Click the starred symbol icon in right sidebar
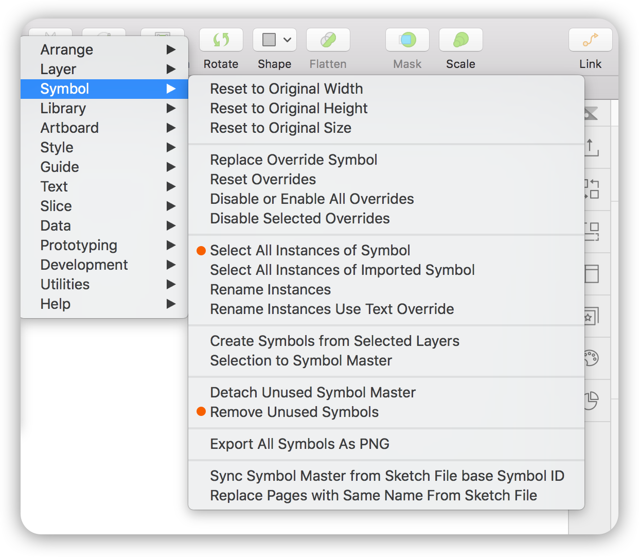 (x=591, y=316)
